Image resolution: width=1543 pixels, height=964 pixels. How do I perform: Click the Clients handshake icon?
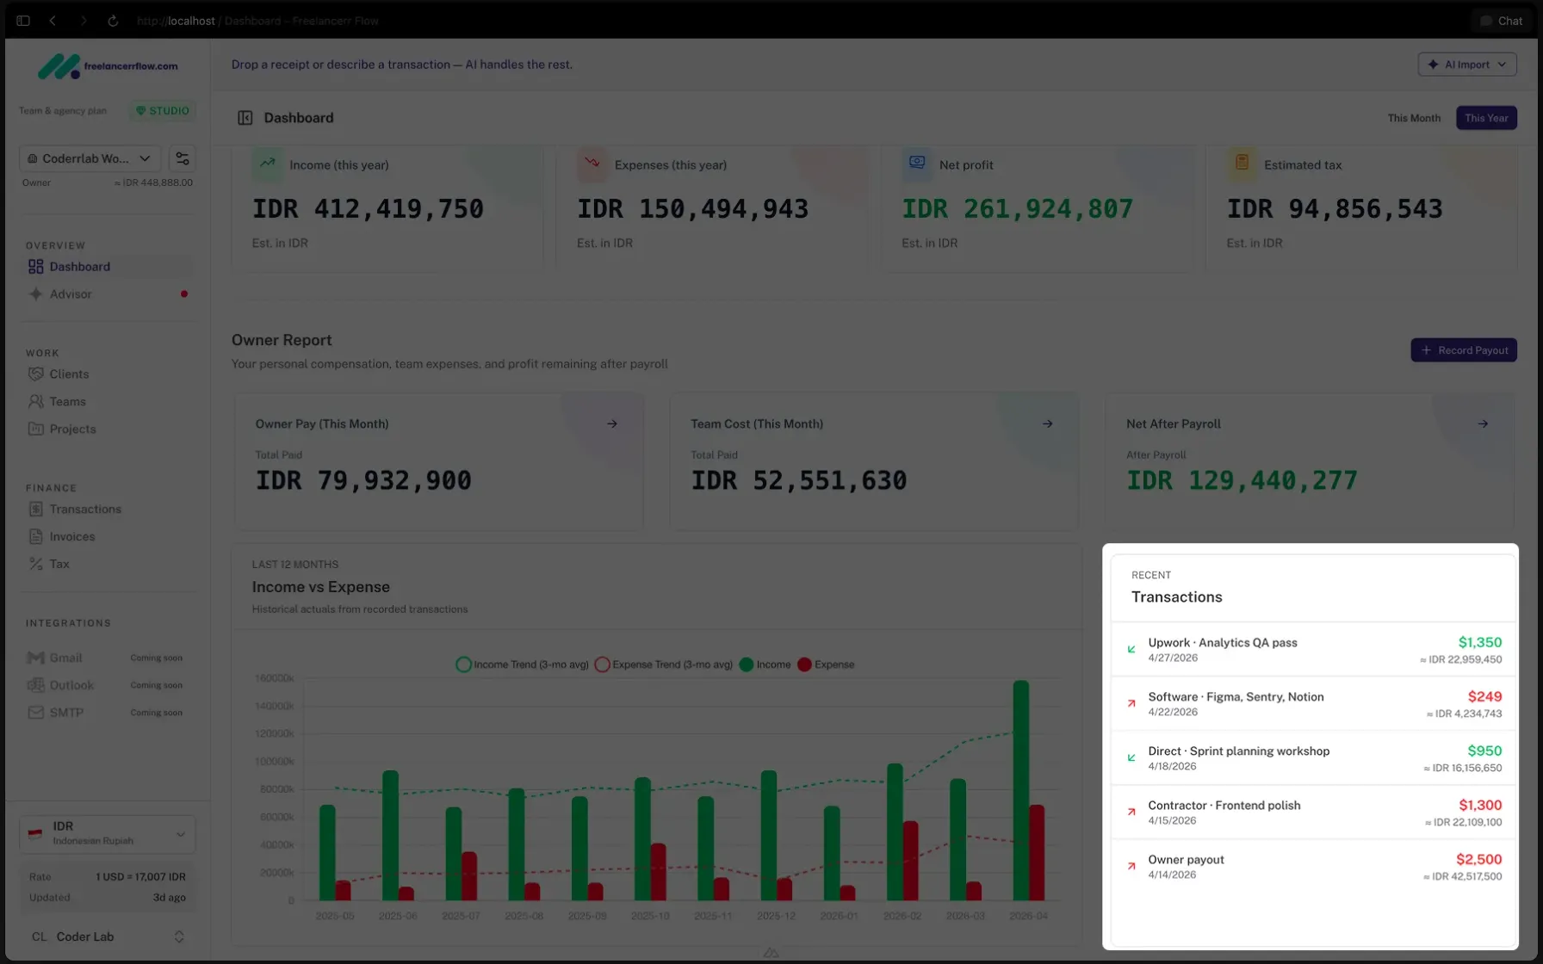click(x=35, y=374)
